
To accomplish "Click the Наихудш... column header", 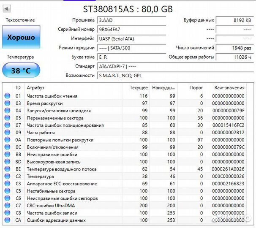I will click(163, 88).
